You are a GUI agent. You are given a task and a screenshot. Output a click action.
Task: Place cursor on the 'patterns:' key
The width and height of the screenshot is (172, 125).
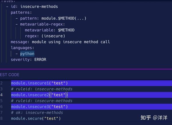[x=21, y=13]
